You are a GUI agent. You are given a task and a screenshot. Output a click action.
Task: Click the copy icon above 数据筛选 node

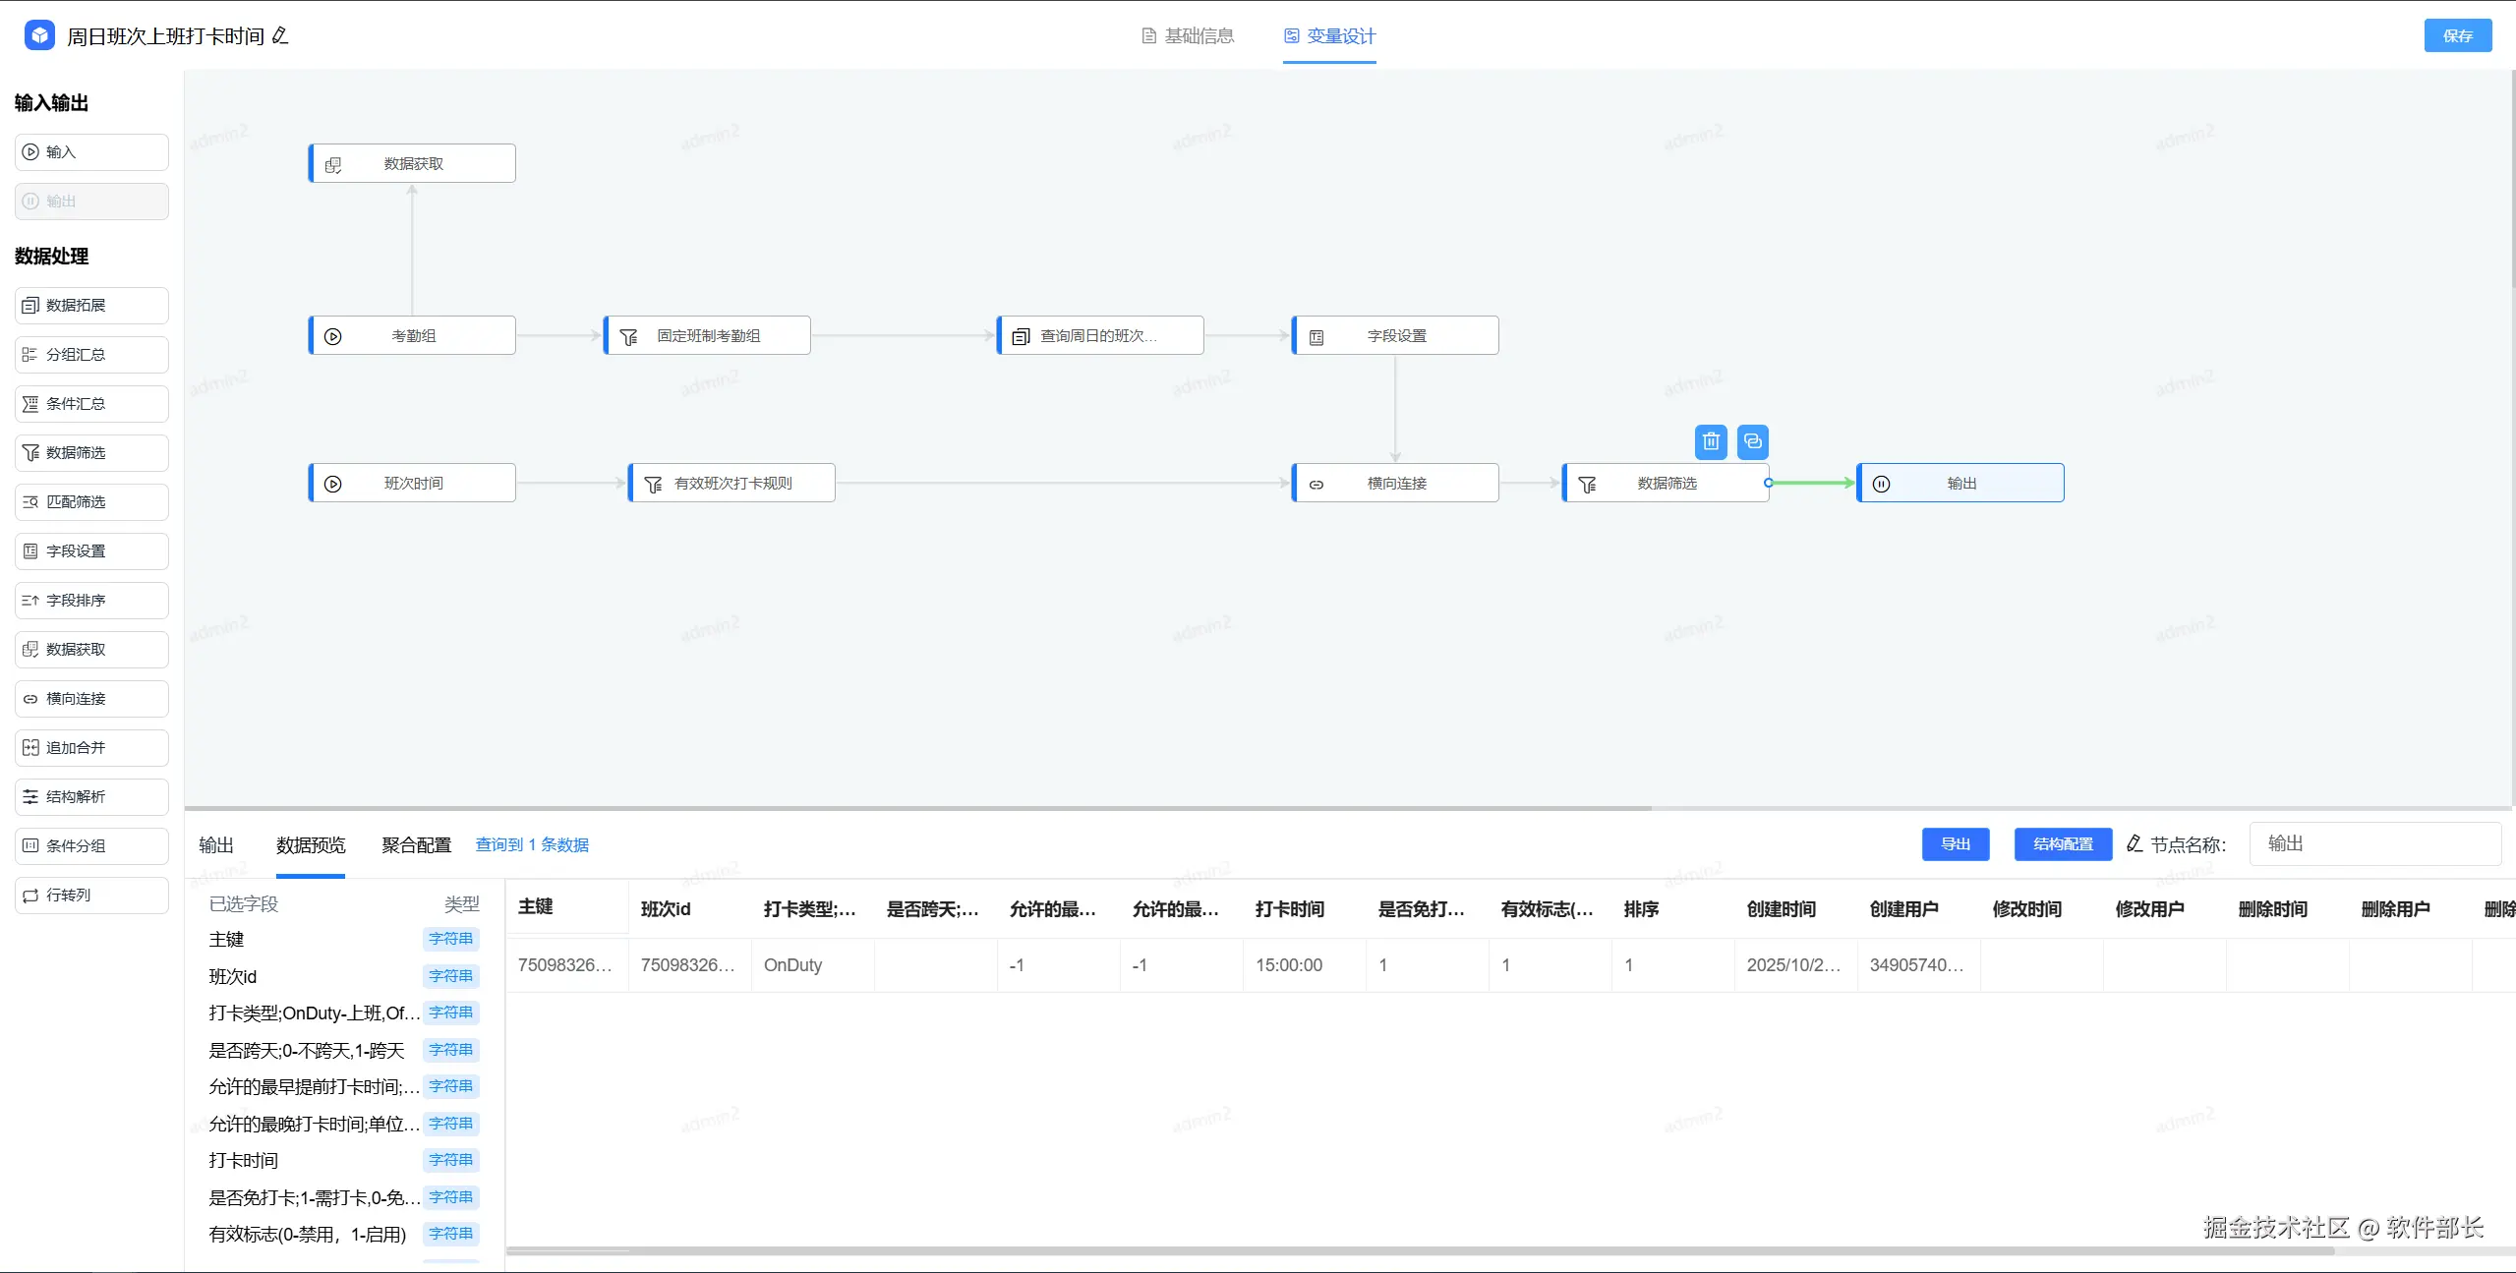(x=1752, y=442)
